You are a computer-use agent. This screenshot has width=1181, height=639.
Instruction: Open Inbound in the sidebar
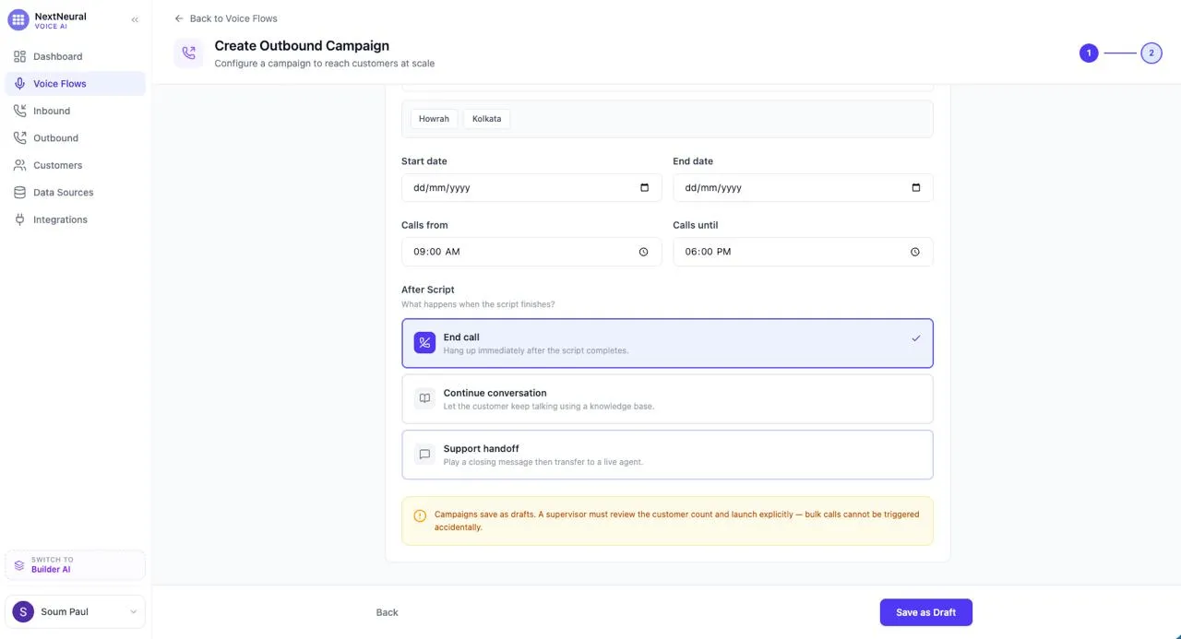click(75, 111)
